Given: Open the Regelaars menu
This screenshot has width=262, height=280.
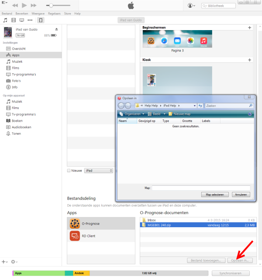Looking at the screenshot, I should (x=54, y=14).
